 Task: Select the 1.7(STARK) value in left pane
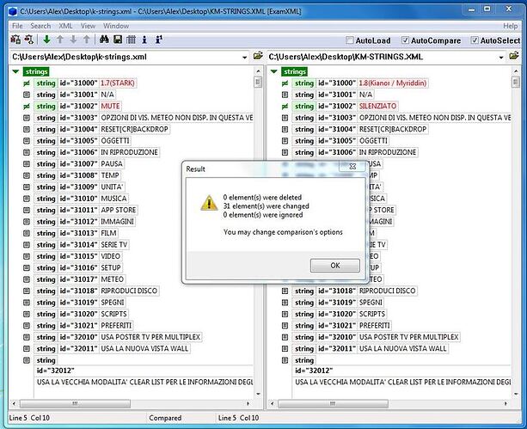(x=118, y=83)
